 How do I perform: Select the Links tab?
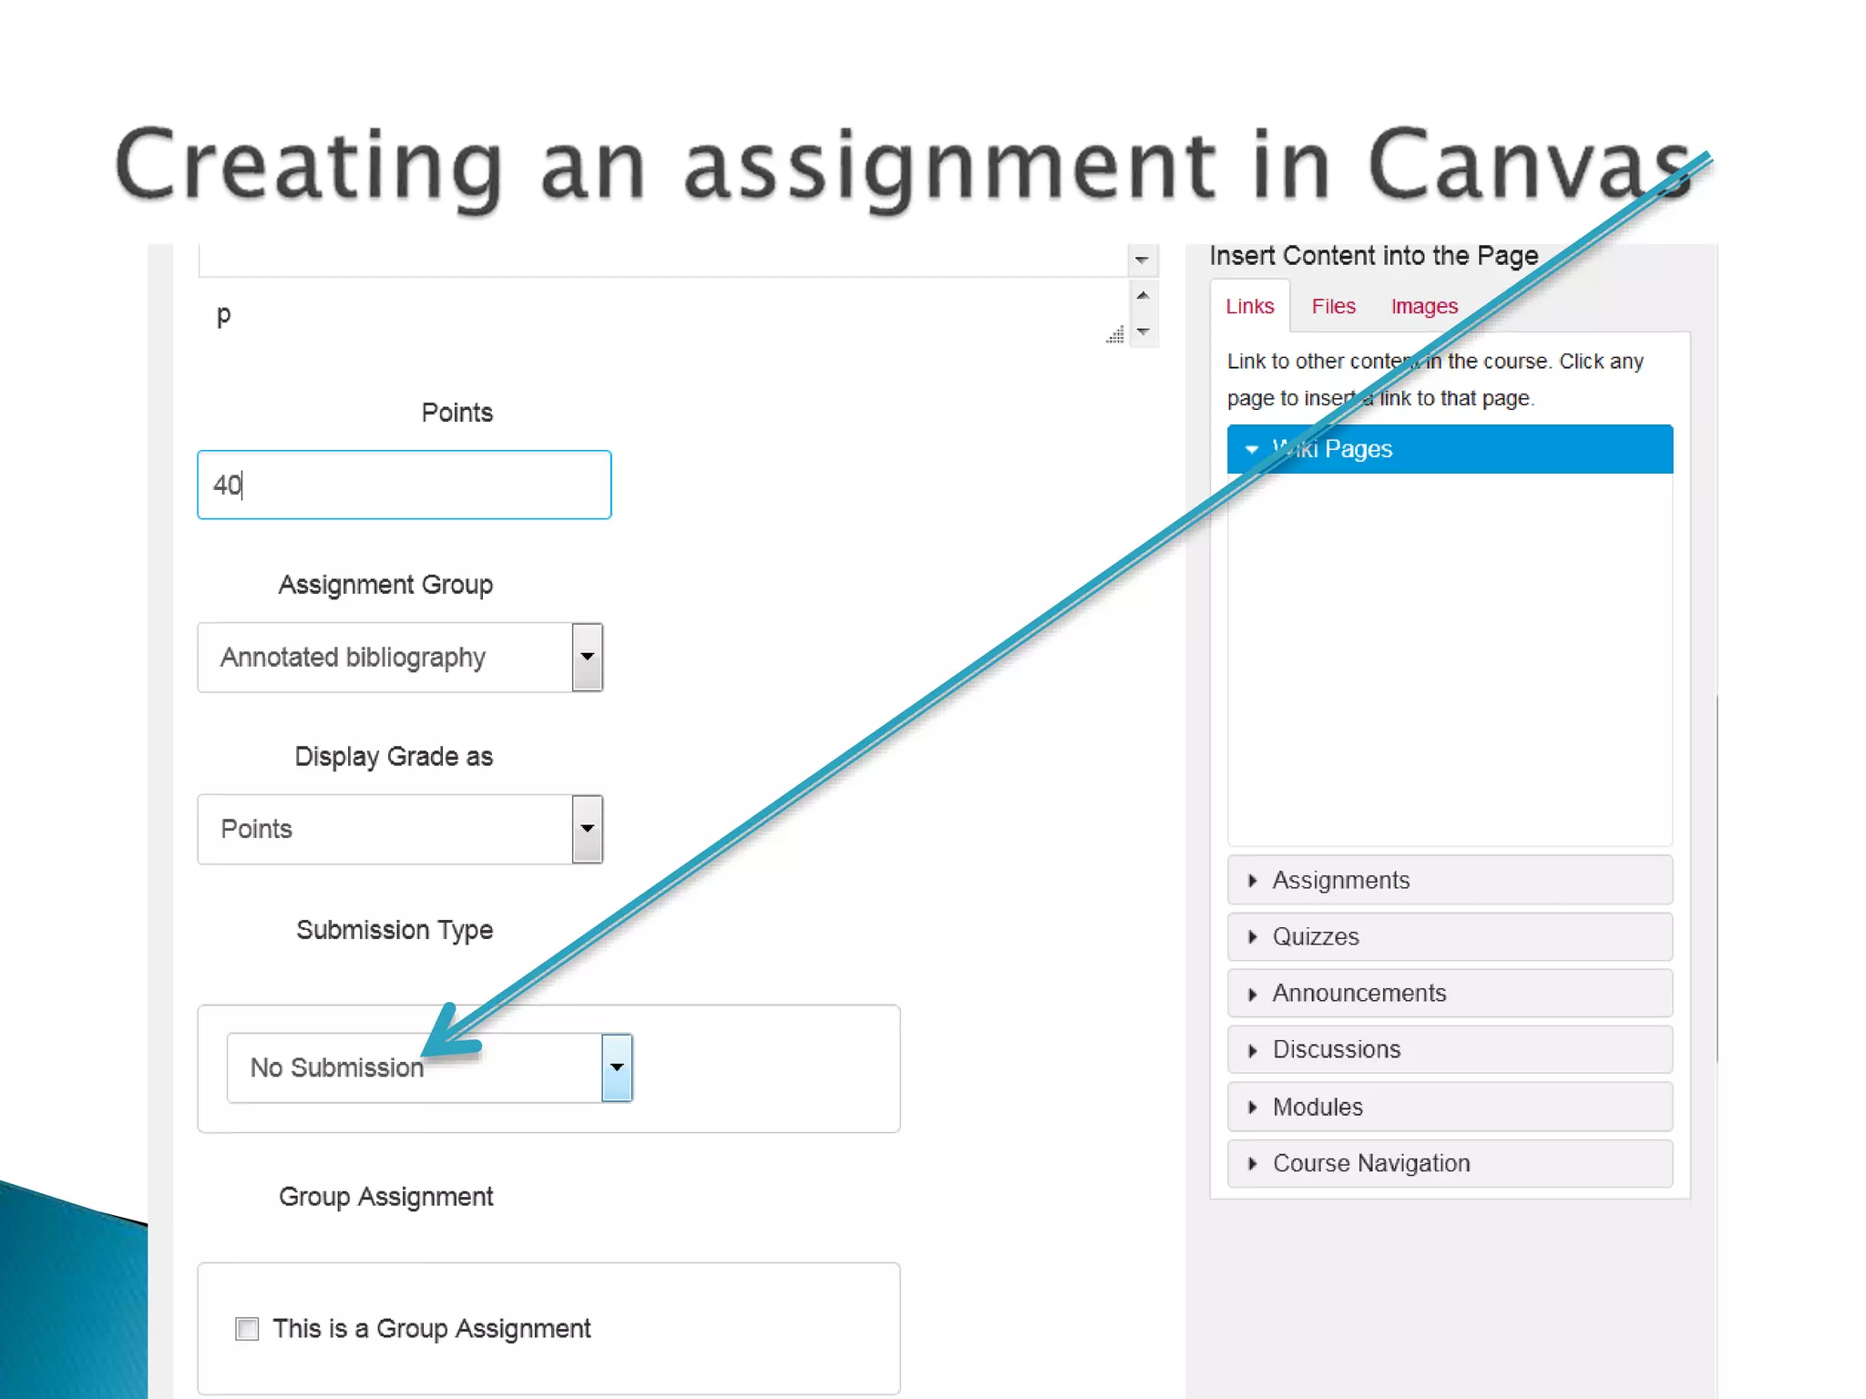click(1249, 307)
